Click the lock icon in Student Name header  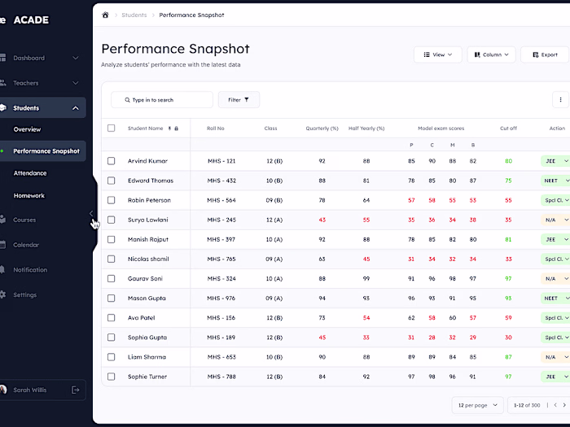[x=177, y=129]
